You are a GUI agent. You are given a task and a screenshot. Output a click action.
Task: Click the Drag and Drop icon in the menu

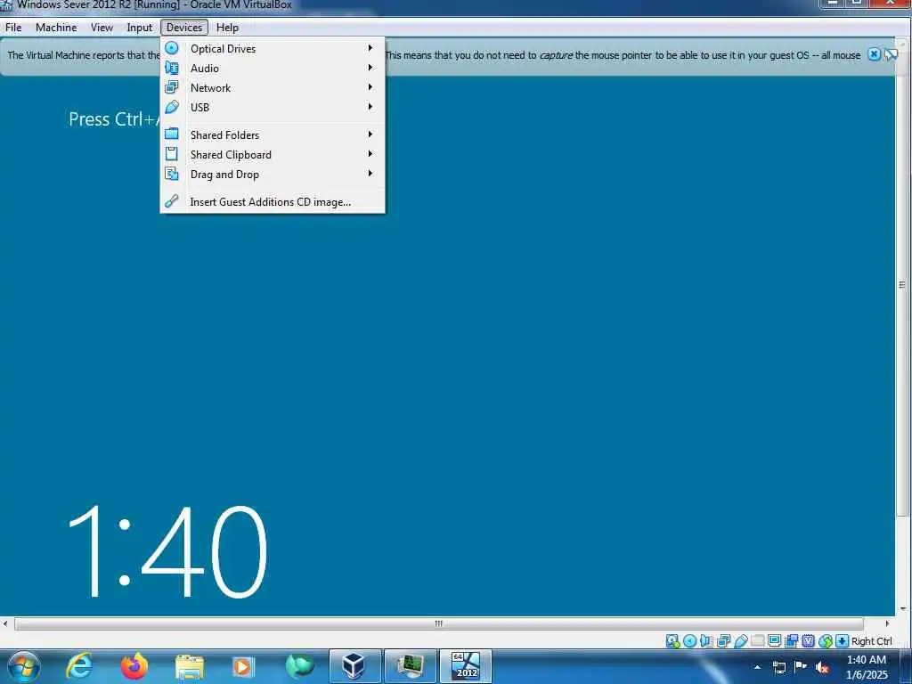click(172, 174)
